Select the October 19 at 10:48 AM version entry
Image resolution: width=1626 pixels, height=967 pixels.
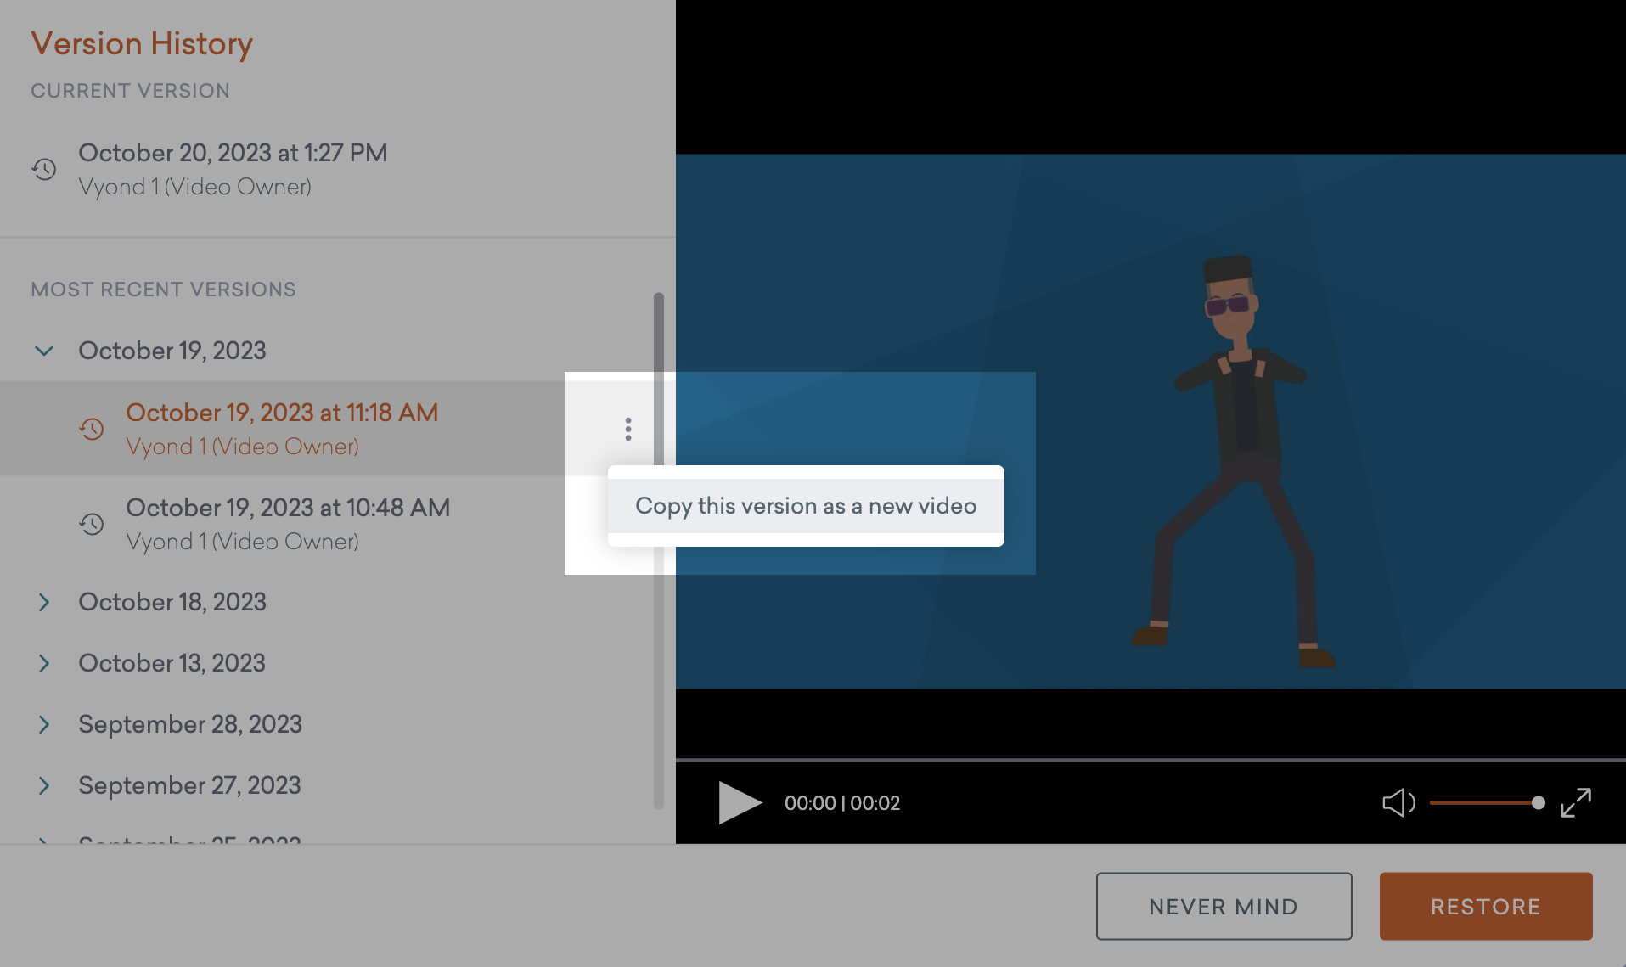click(288, 507)
